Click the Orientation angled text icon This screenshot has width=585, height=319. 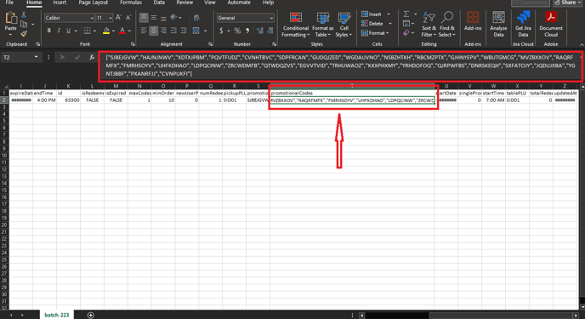(173, 18)
